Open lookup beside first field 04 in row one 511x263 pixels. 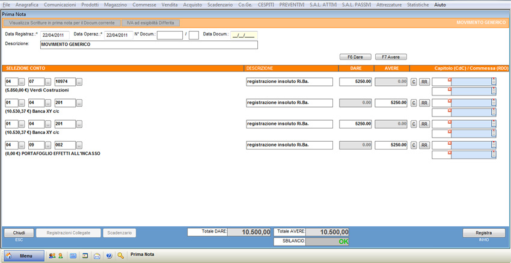tap(22, 82)
